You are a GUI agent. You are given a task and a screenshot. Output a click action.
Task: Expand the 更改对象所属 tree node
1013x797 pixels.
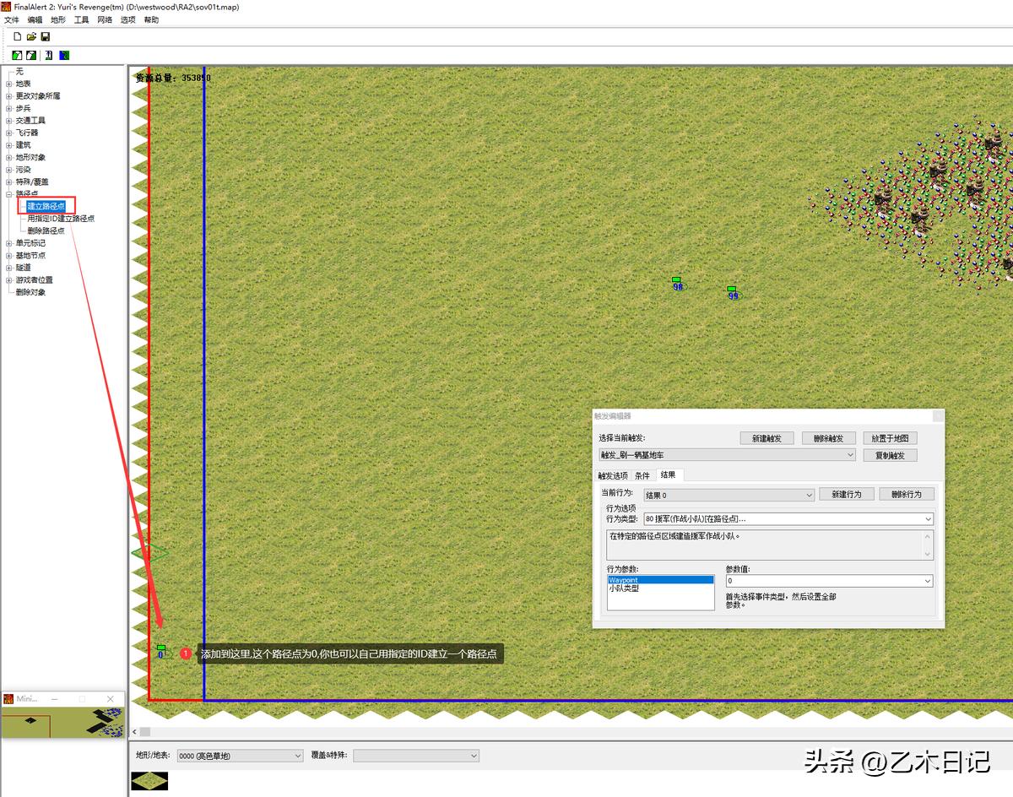click(x=9, y=96)
